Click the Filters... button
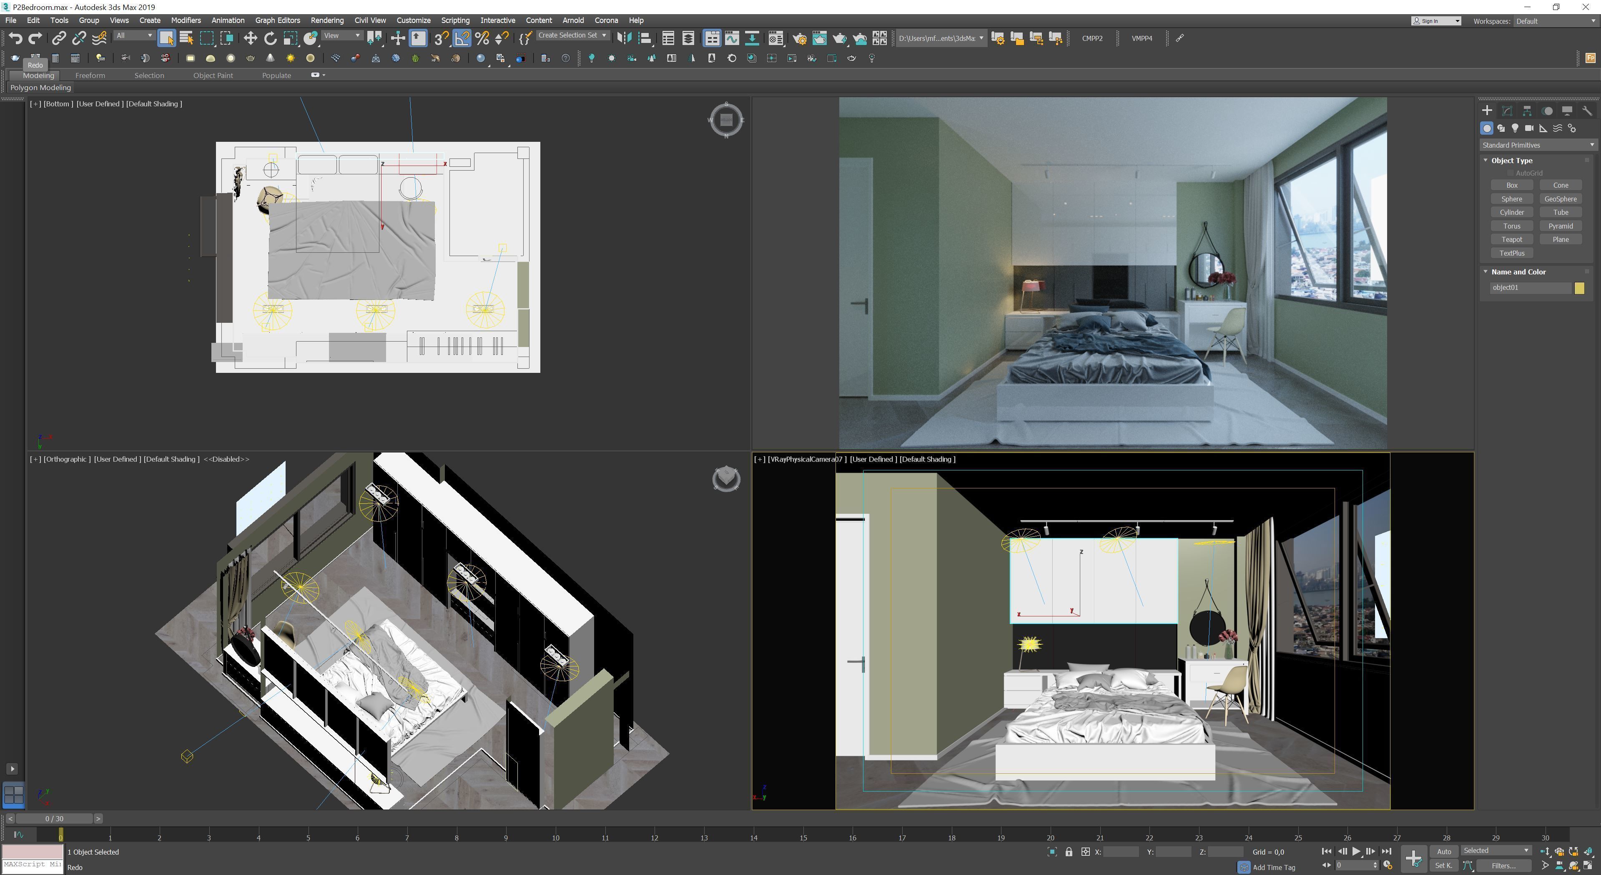Image resolution: width=1601 pixels, height=875 pixels. click(x=1503, y=866)
